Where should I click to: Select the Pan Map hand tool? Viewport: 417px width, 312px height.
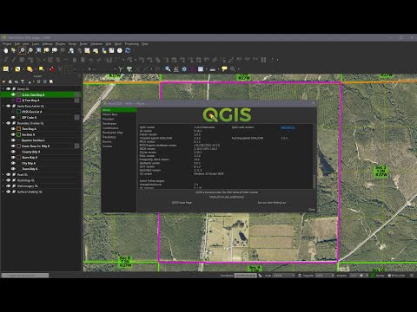click(5, 50)
